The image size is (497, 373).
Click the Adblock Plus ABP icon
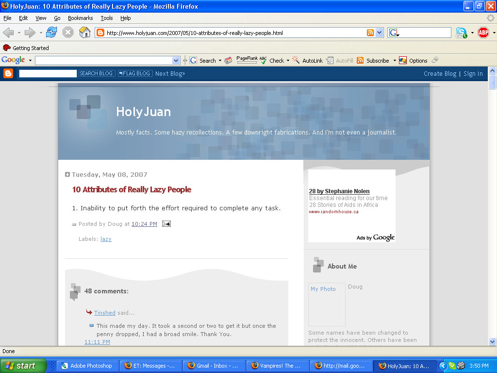click(483, 33)
